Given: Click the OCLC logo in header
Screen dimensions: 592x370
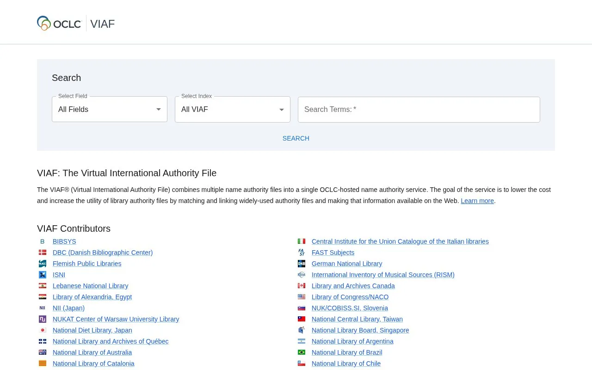Looking at the screenshot, I should tap(59, 23).
